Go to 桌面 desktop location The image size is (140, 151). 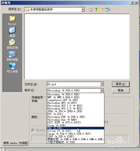(x=12, y=32)
